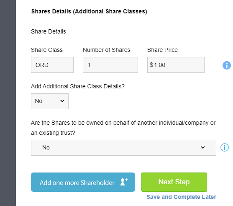Select the 'No' value in existing trust combo box
This screenshot has height=206, width=233.
tap(46, 147)
